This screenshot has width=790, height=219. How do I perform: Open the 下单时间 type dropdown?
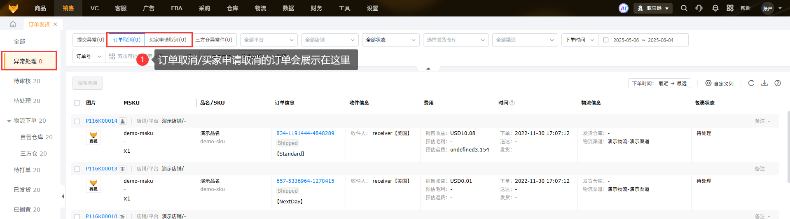(580, 40)
